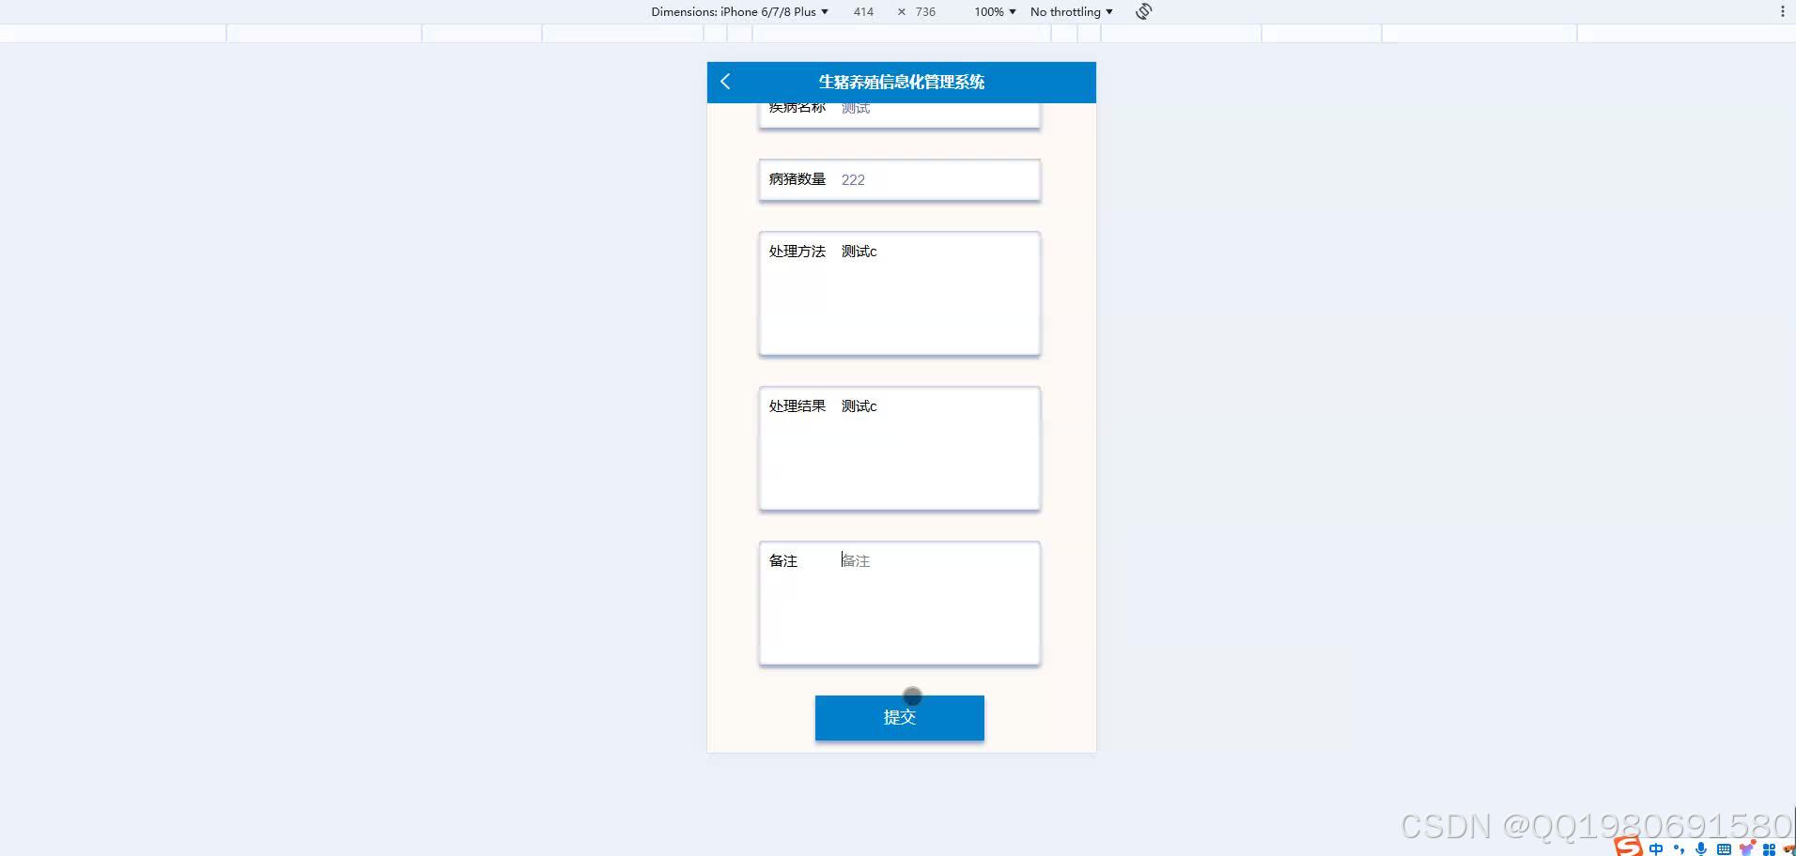Click the 生猪养殖信息化管理系统 header title
The width and height of the screenshot is (1796, 856).
point(900,82)
